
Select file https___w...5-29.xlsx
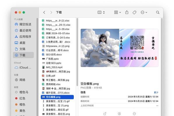pyautogui.click(x=57, y=29)
